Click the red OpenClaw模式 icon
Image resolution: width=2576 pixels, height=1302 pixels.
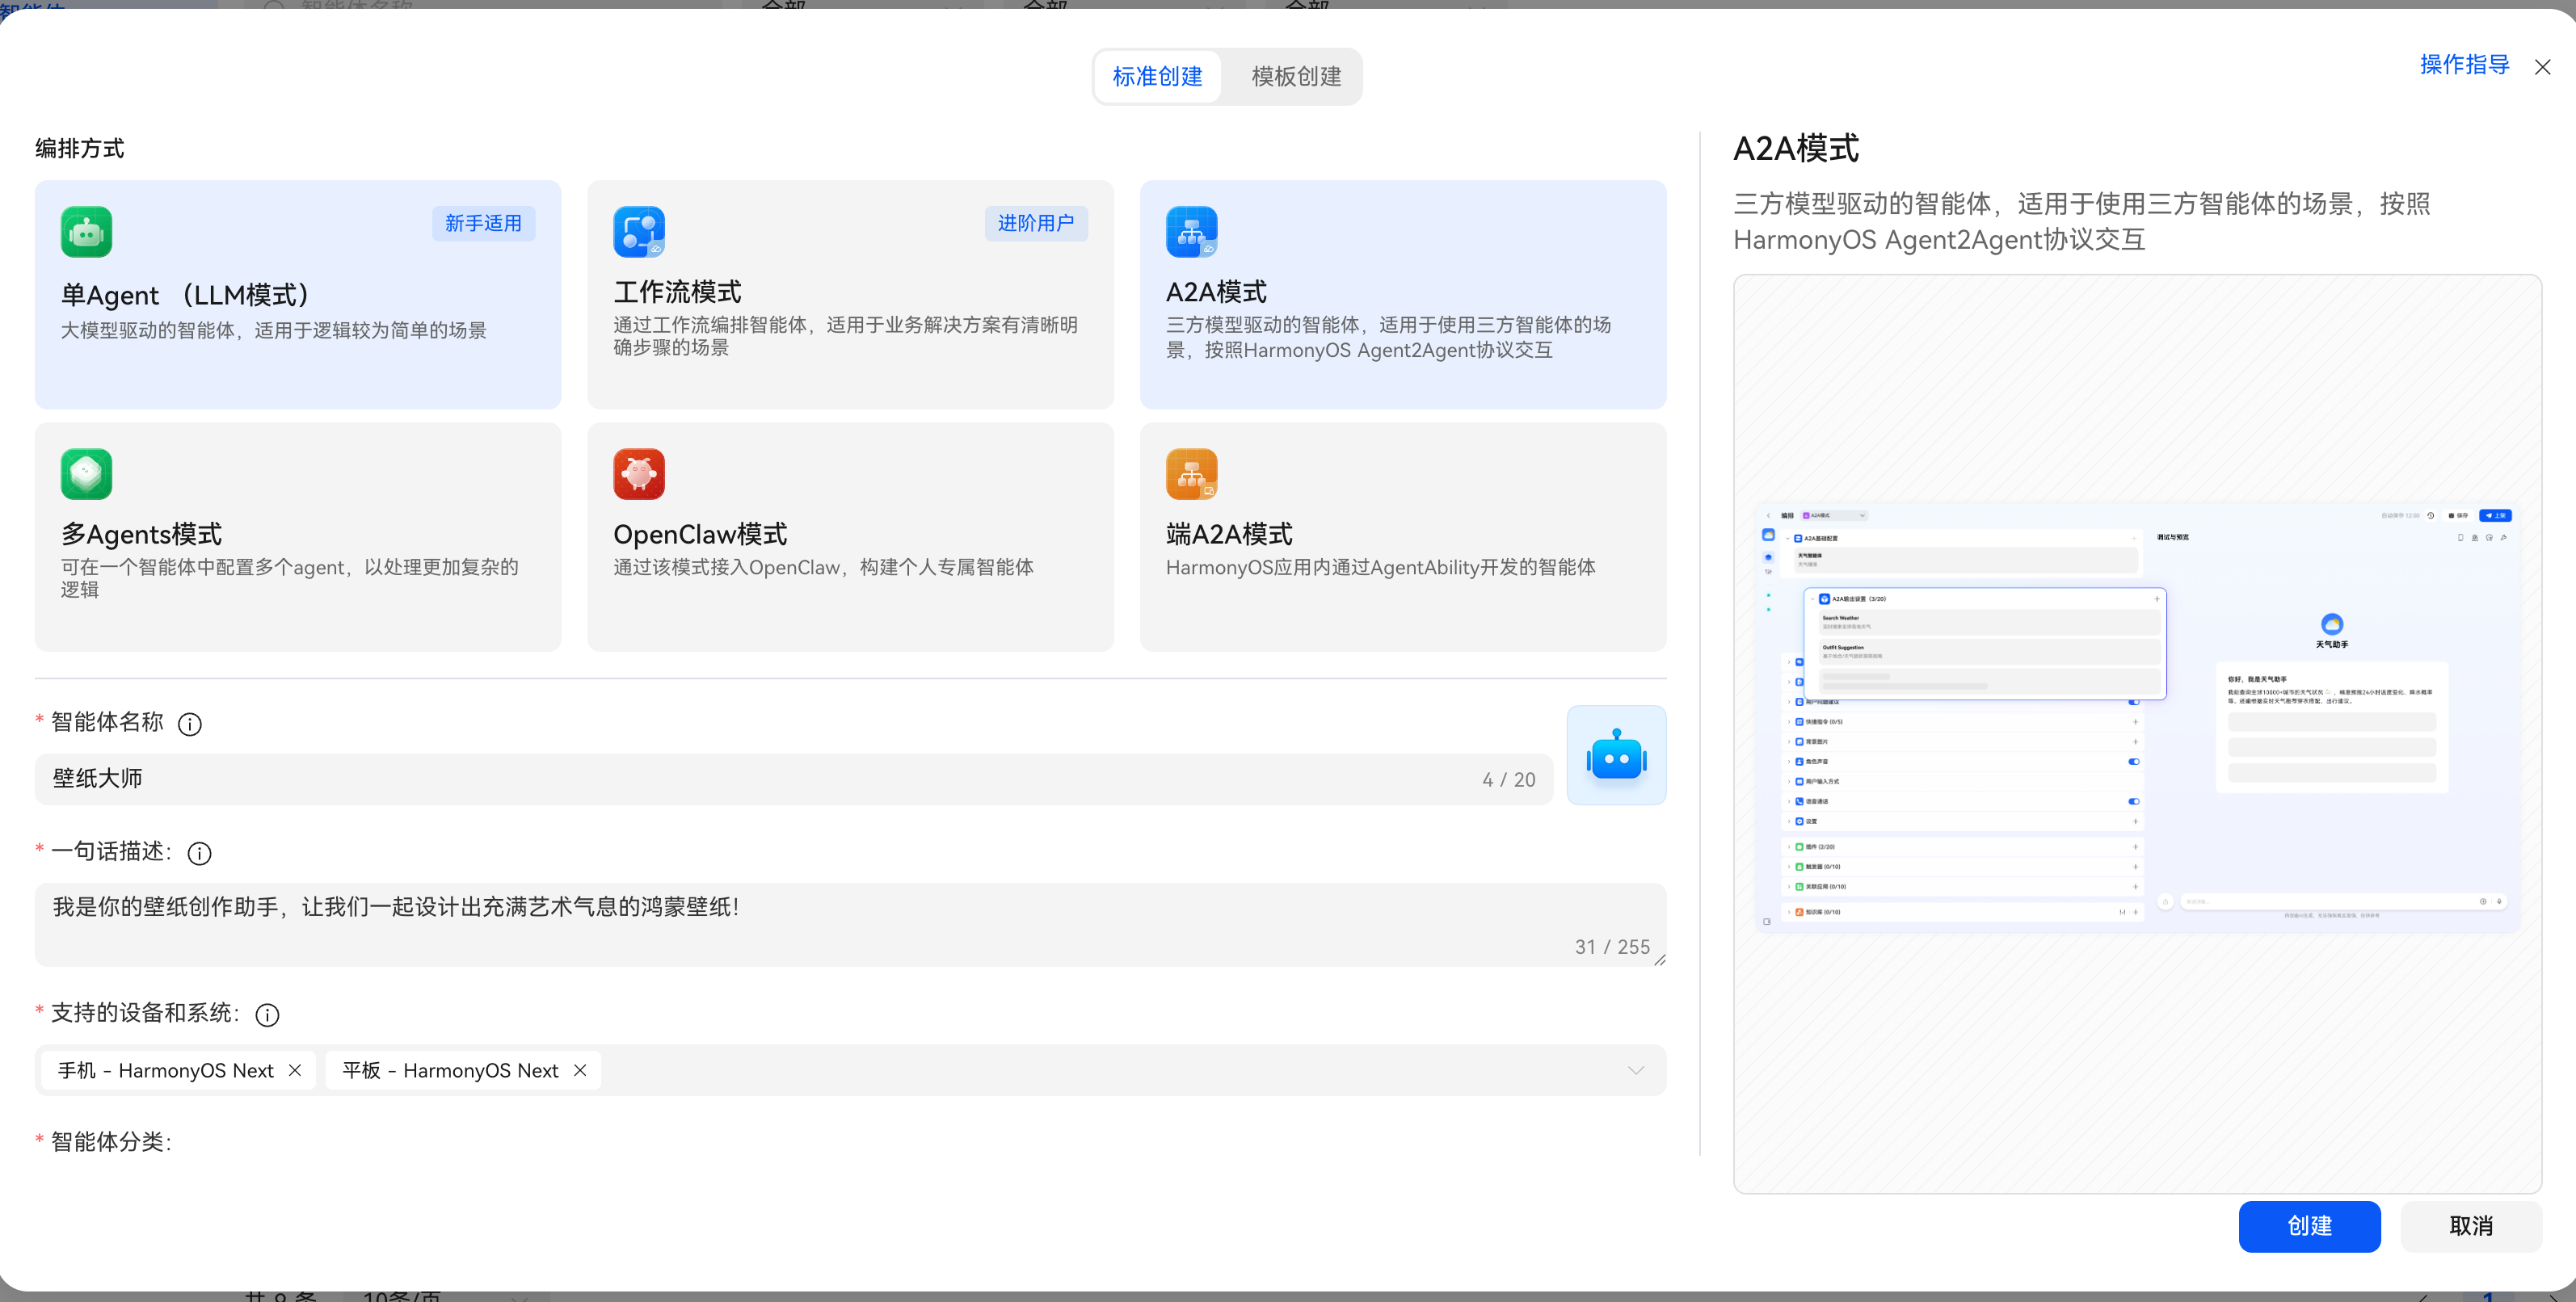coord(639,473)
